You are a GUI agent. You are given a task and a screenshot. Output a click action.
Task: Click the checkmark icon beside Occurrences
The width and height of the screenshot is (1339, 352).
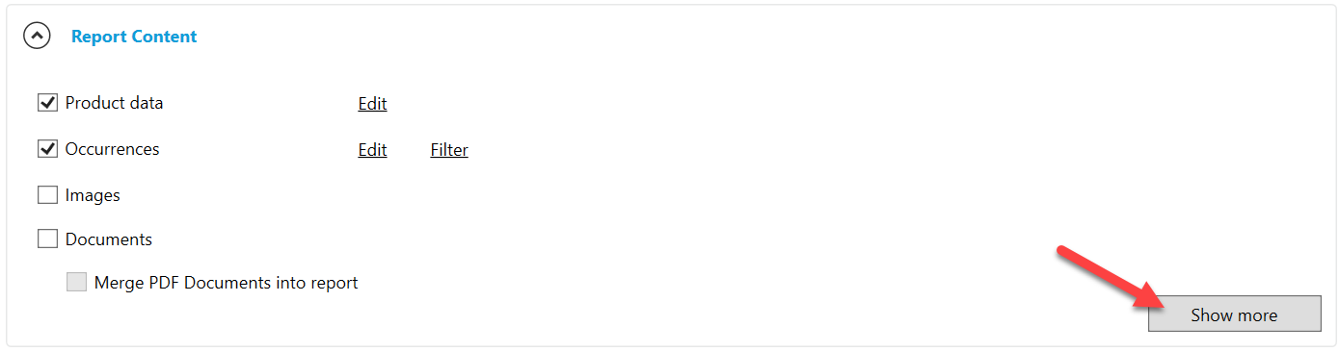pos(47,149)
